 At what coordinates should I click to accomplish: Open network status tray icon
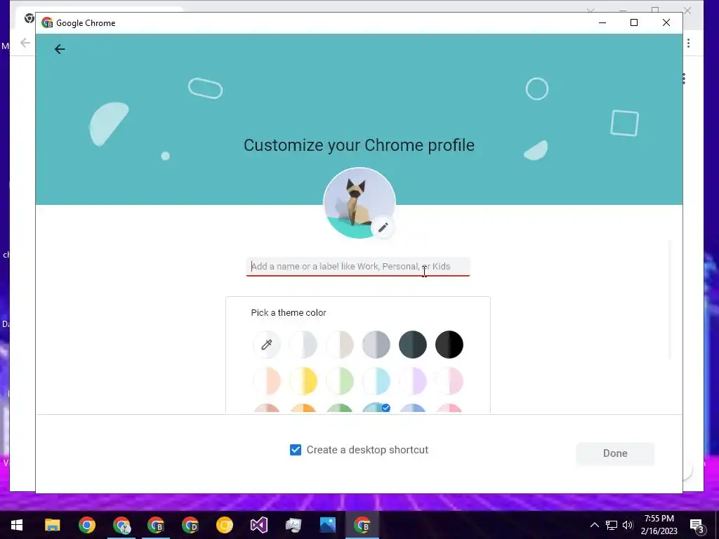pyautogui.click(x=612, y=525)
